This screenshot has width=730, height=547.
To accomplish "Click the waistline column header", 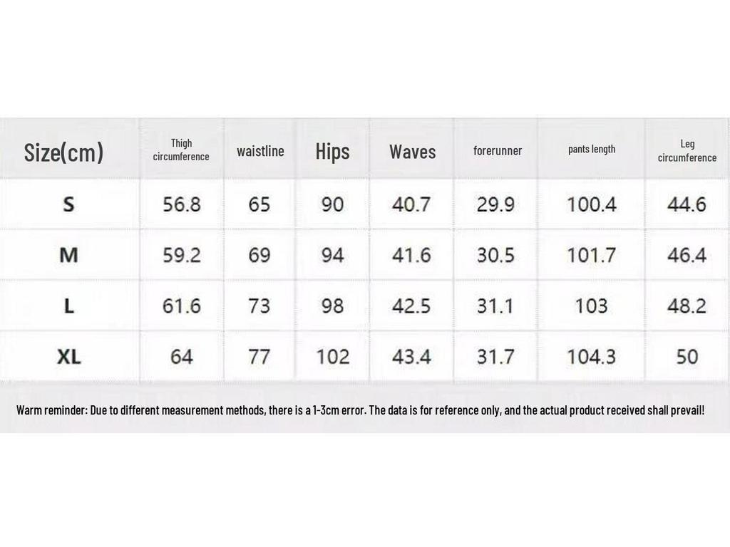I will click(260, 151).
